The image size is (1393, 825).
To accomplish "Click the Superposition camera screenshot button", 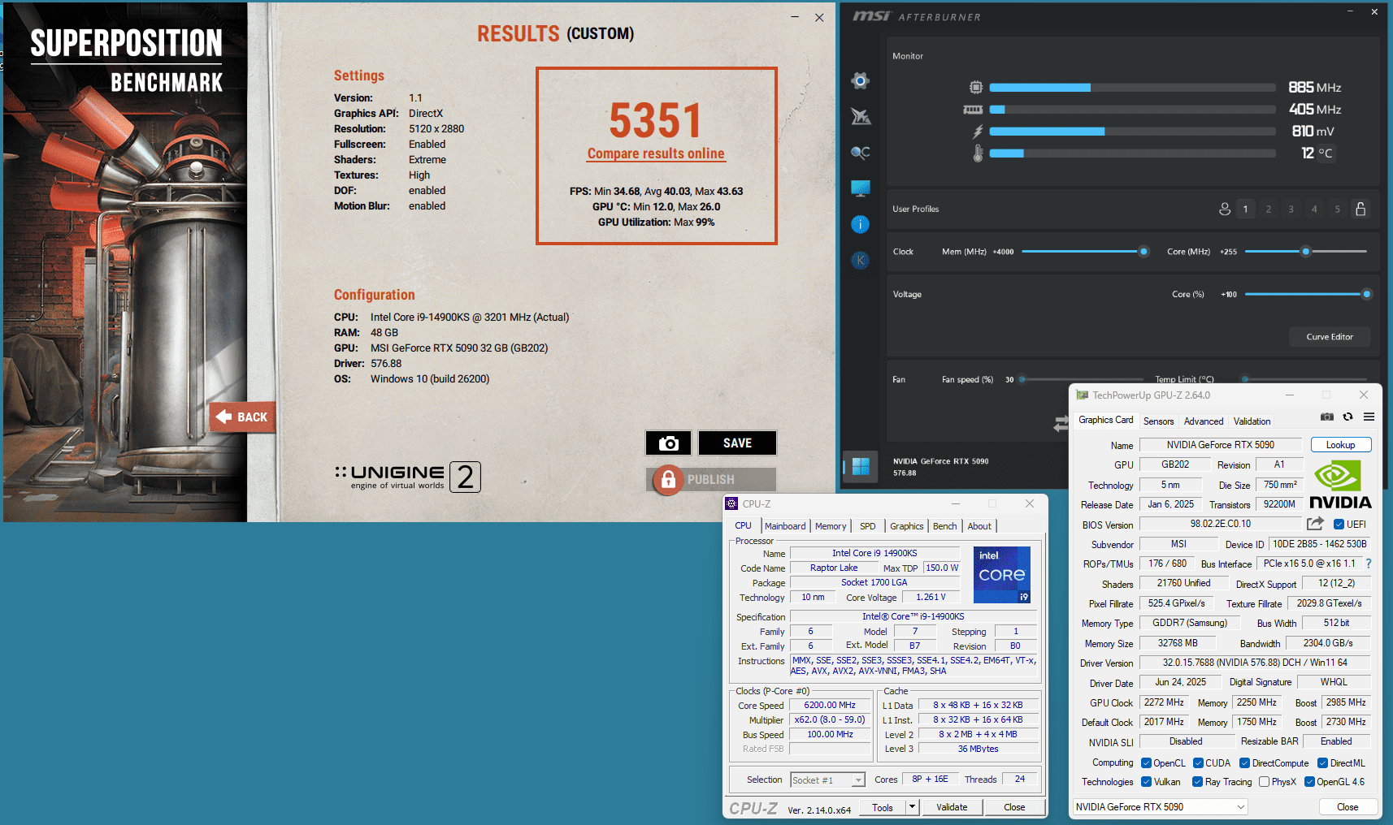I will [668, 443].
